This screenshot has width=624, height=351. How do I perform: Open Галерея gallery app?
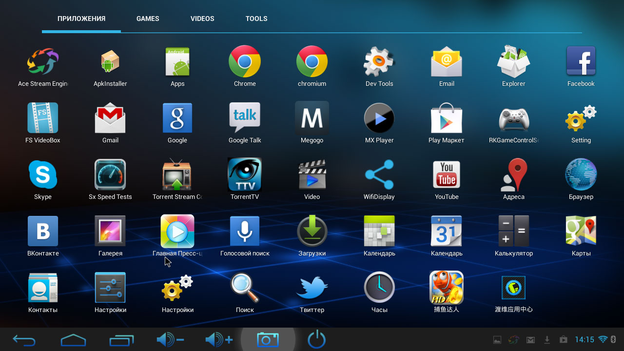[110, 231]
